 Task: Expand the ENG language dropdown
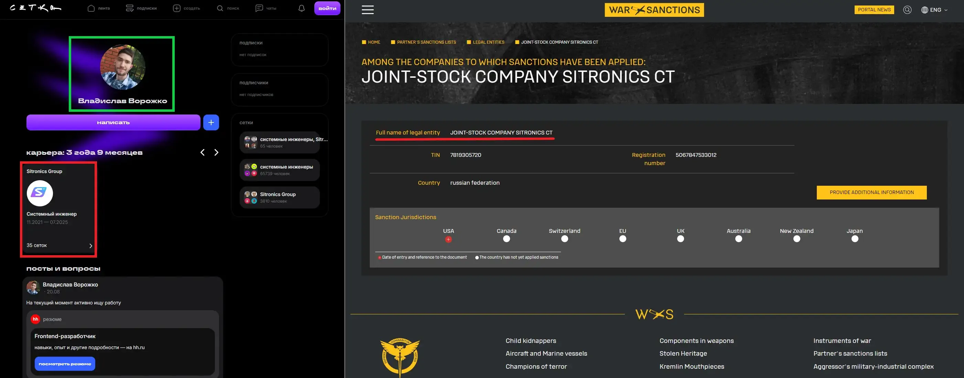click(934, 10)
